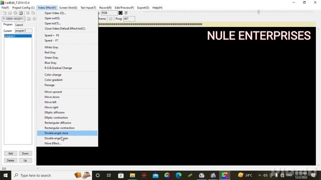The height and width of the screenshot is (180, 321).
Task: Click the Down button
Action: 25,153
